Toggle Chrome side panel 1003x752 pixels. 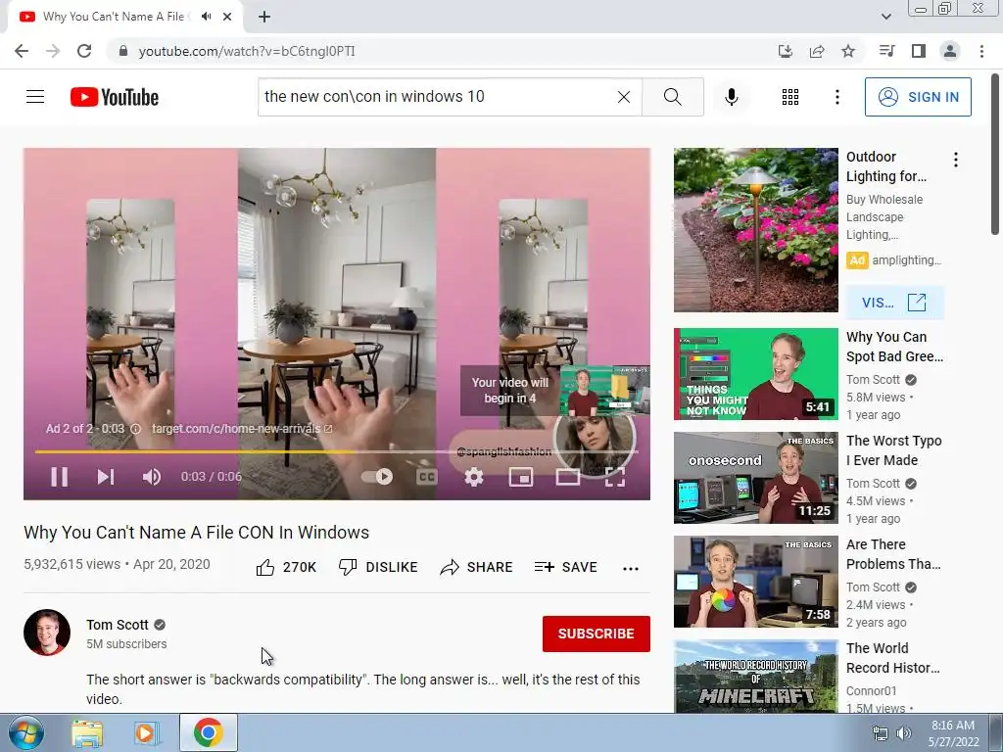pos(919,51)
